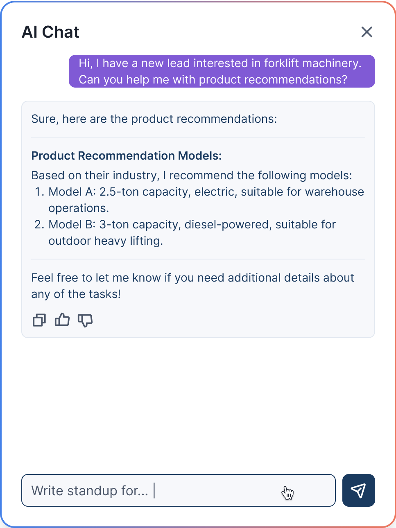Click the "outdoor heavy lifting." line
Viewport: 396px width, 528px height.
(x=106, y=241)
